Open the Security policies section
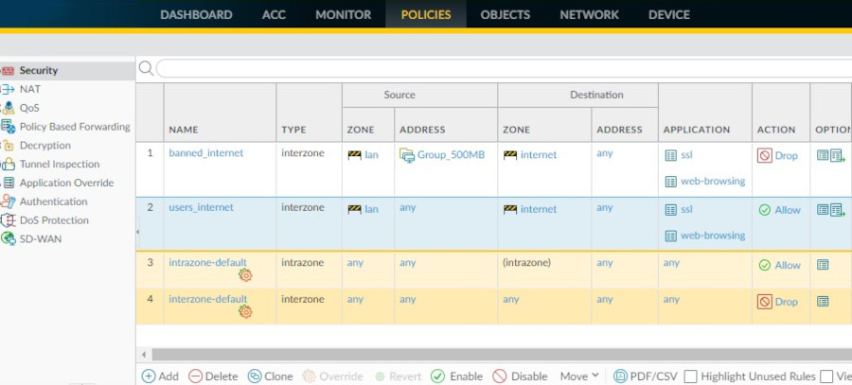This screenshot has height=385, width=852. point(38,71)
